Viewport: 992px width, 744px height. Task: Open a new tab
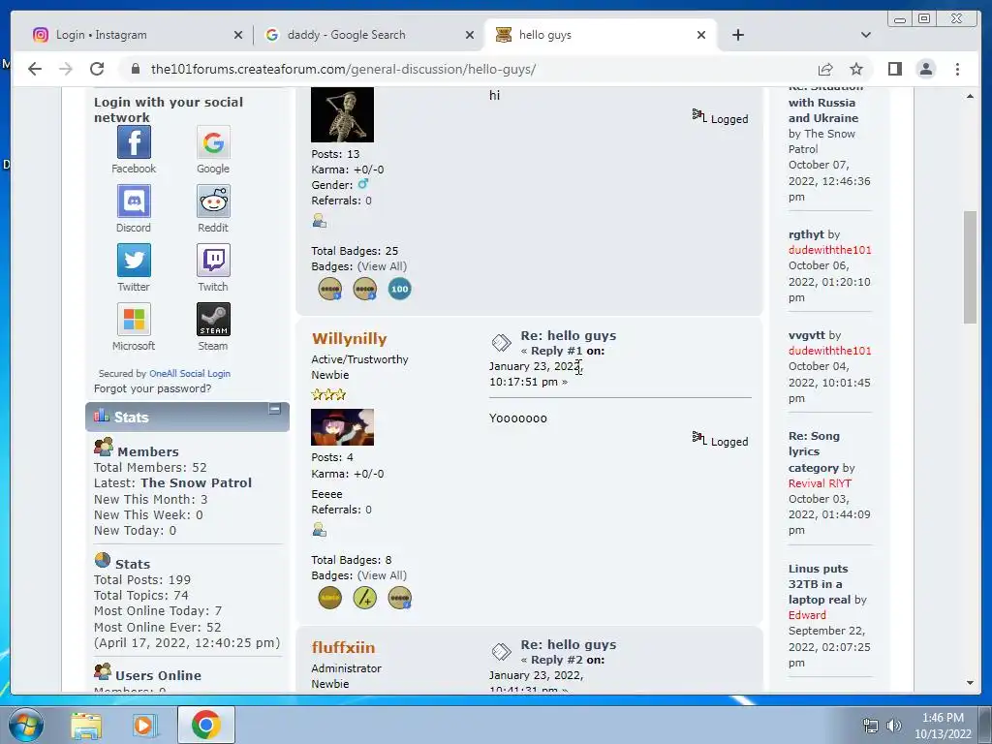(737, 35)
